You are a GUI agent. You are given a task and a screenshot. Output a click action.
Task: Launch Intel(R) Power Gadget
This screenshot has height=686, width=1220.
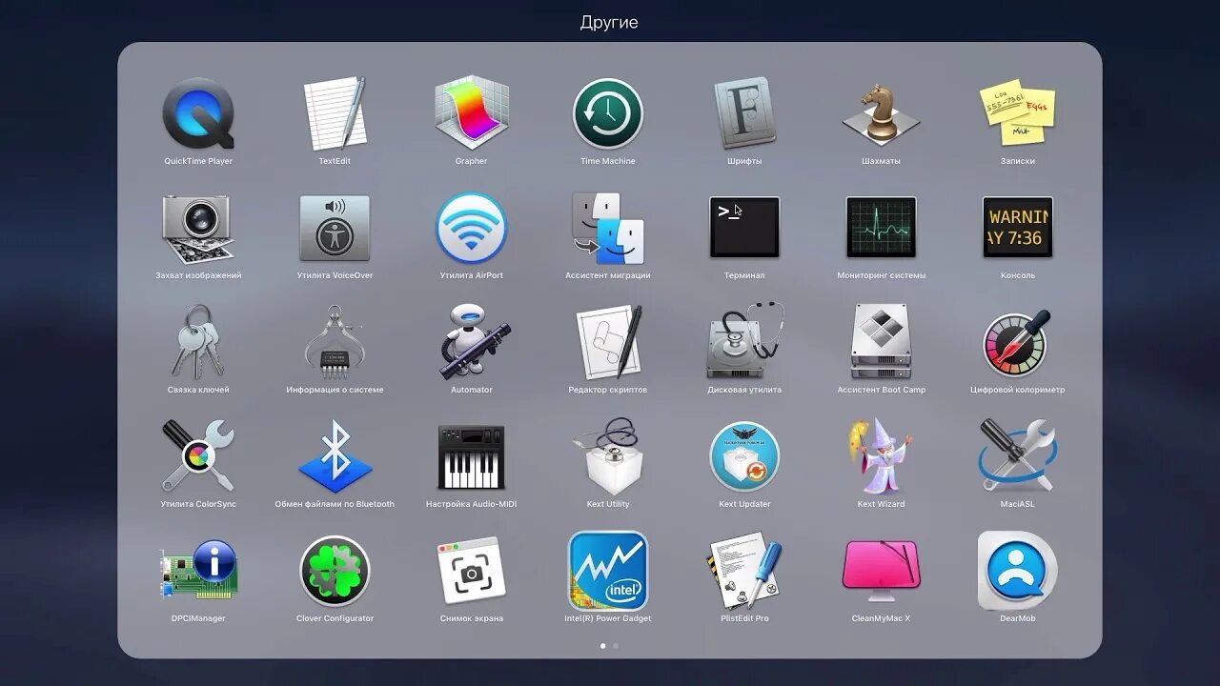point(608,571)
